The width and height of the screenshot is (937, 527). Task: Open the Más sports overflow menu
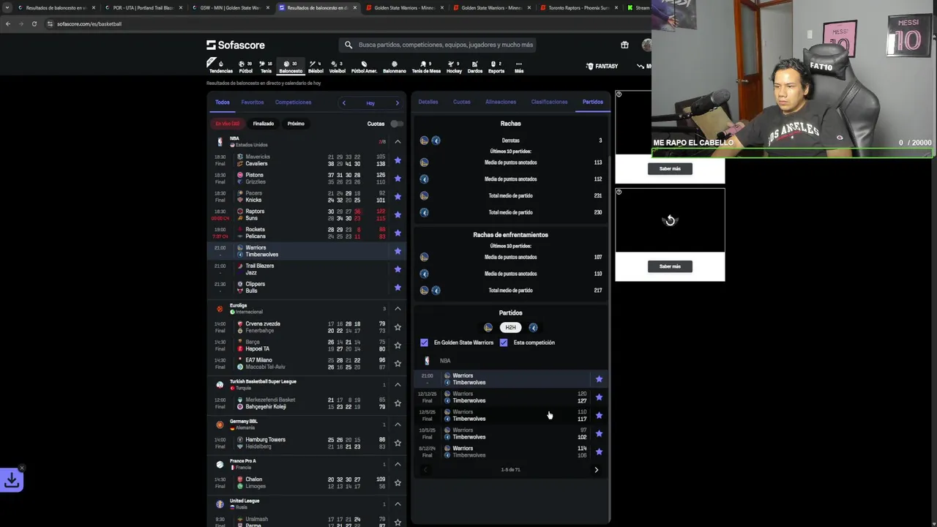[518, 67]
